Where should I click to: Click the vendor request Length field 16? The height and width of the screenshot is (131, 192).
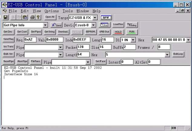click(108, 40)
